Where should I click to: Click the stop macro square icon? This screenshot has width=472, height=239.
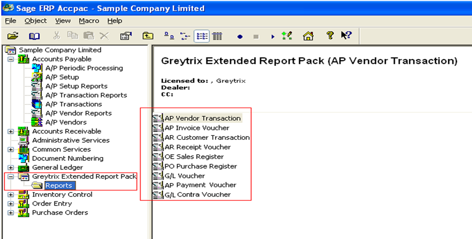tap(256, 37)
